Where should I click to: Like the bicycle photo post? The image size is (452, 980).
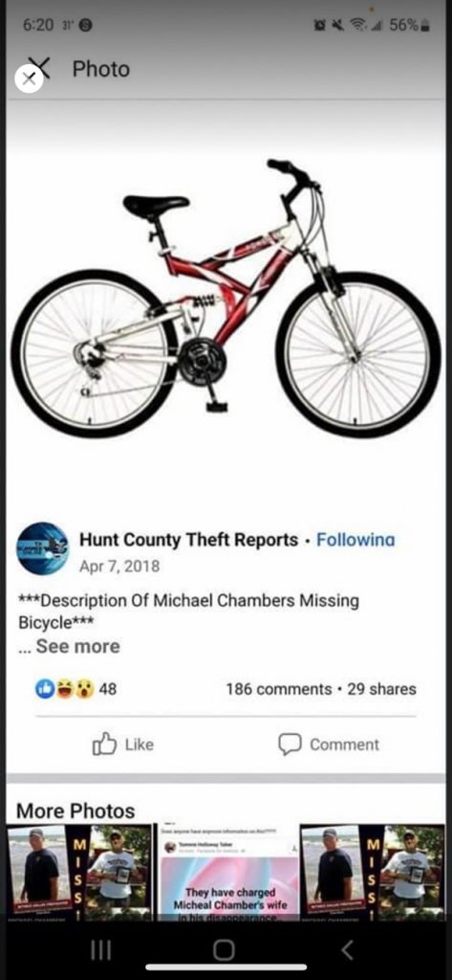click(x=123, y=744)
